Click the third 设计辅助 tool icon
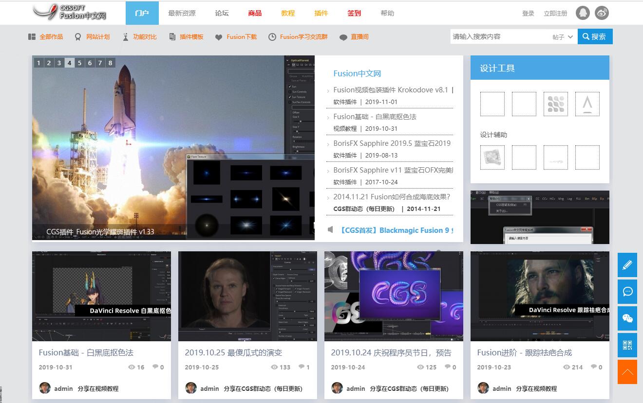Image resolution: width=643 pixels, height=403 pixels. point(556,158)
